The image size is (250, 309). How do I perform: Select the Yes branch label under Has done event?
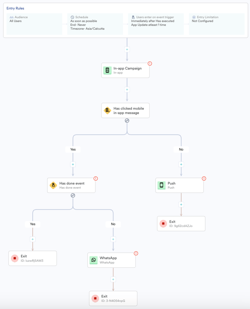click(33, 224)
